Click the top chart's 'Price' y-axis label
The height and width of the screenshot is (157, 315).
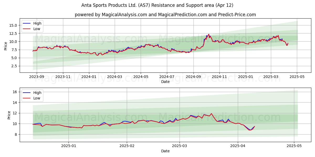point(6,46)
